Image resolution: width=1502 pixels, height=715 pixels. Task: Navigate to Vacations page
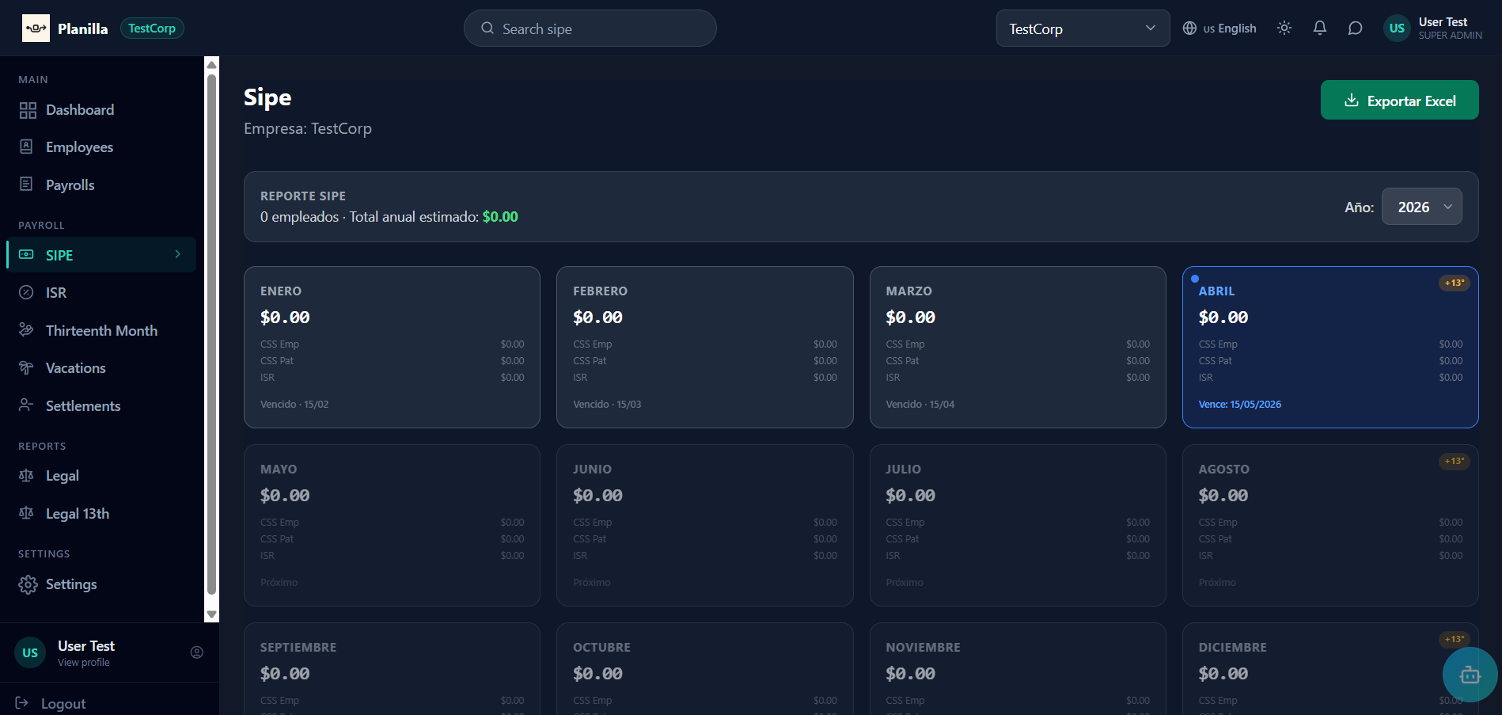click(x=75, y=368)
